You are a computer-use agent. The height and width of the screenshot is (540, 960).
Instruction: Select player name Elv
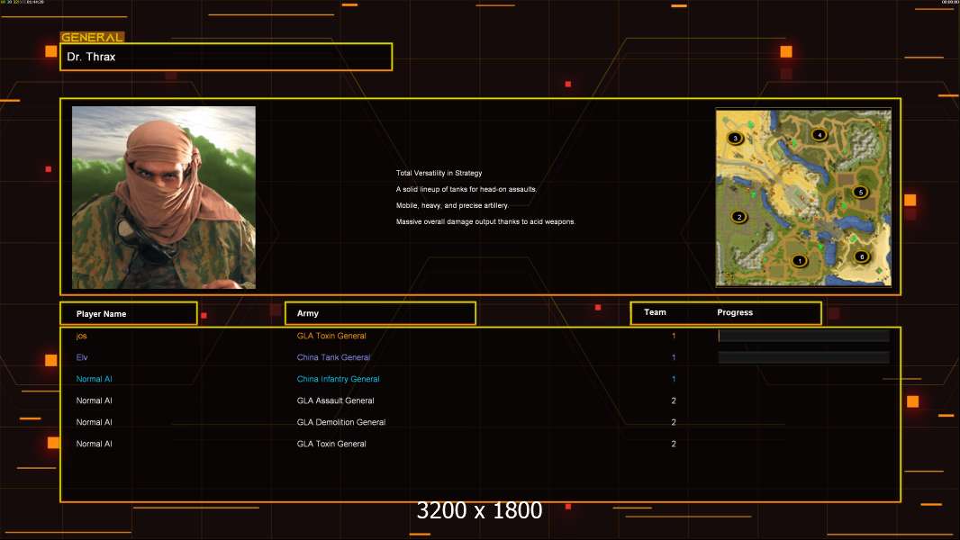(x=82, y=357)
